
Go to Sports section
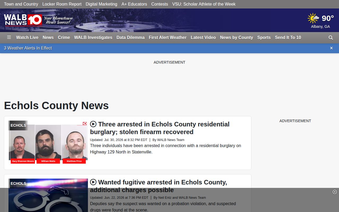(264, 38)
